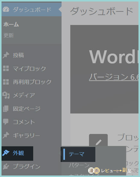The image size is (140, 177).
Task: Open the バージョン 6.6 link
Action: pos(114,77)
